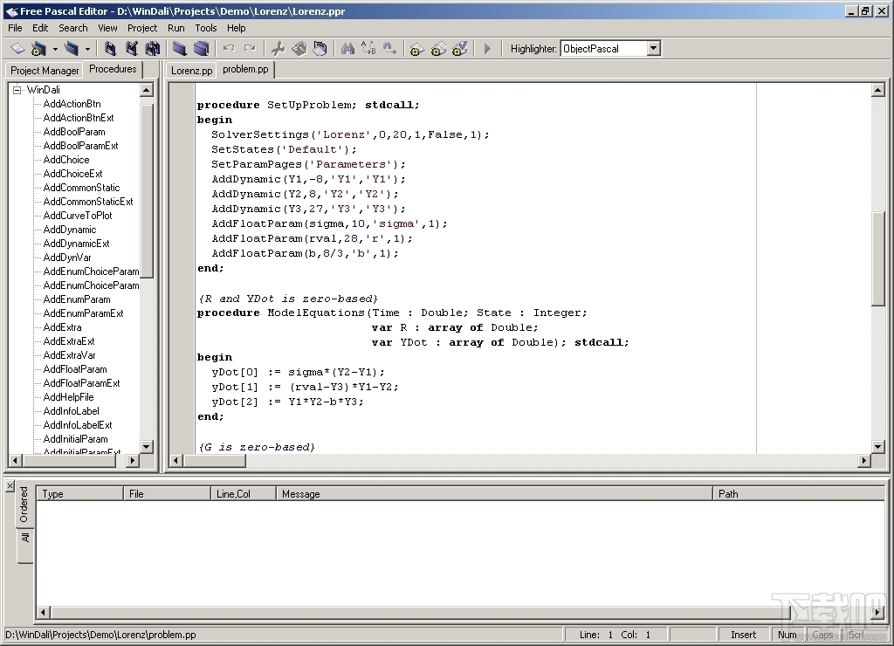Switch to the Lorenz.pp editor tab
The image size is (894, 646).
pyautogui.click(x=191, y=70)
